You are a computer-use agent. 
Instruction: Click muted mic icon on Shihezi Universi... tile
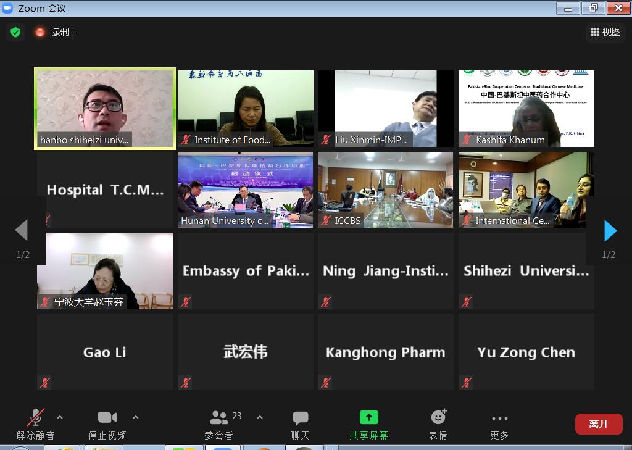point(467,302)
